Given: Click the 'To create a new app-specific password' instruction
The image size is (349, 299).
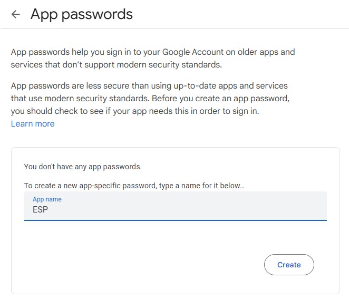Looking at the screenshot, I should (x=134, y=186).
